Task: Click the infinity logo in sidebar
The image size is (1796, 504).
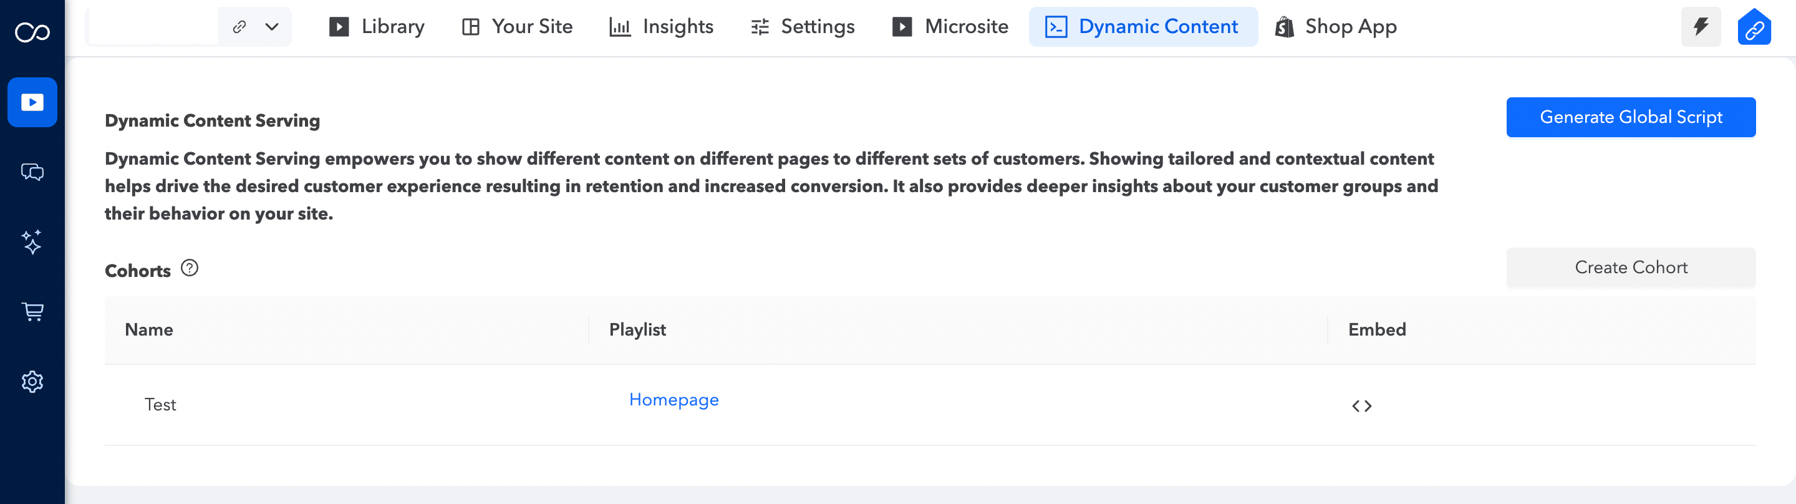Action: (x=32, y=32)
